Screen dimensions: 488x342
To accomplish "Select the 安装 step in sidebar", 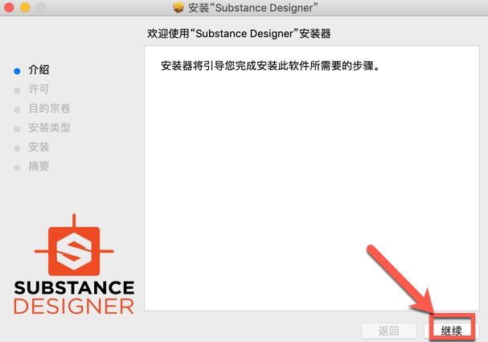I will [x=39, y=147].
